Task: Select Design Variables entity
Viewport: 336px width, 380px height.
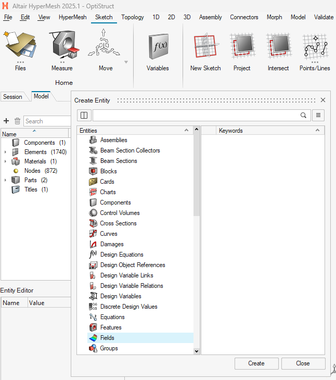Action: pyautogui.click(x=121, y=296)
